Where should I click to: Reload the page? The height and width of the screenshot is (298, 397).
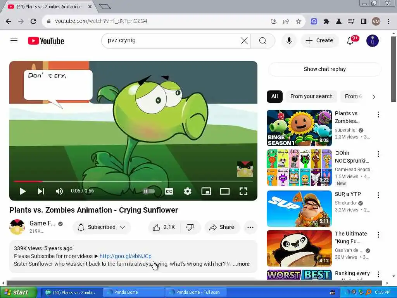tap(33, 21)
